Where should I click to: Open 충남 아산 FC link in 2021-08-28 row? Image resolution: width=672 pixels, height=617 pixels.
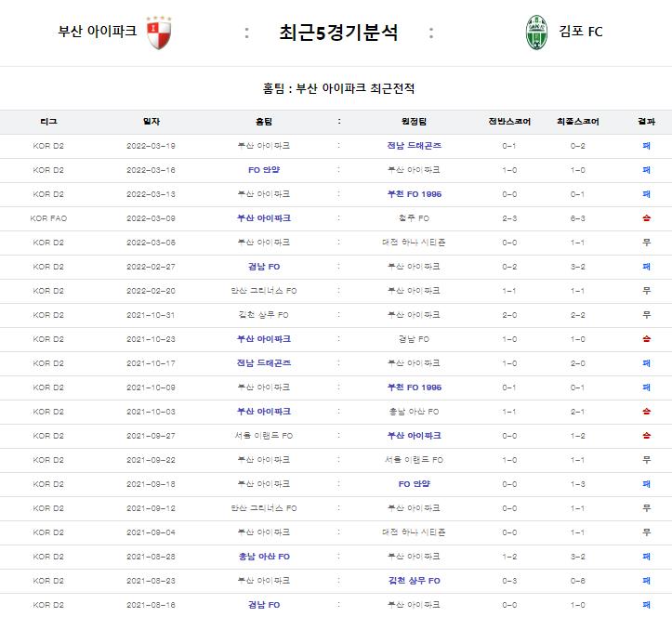264,557
